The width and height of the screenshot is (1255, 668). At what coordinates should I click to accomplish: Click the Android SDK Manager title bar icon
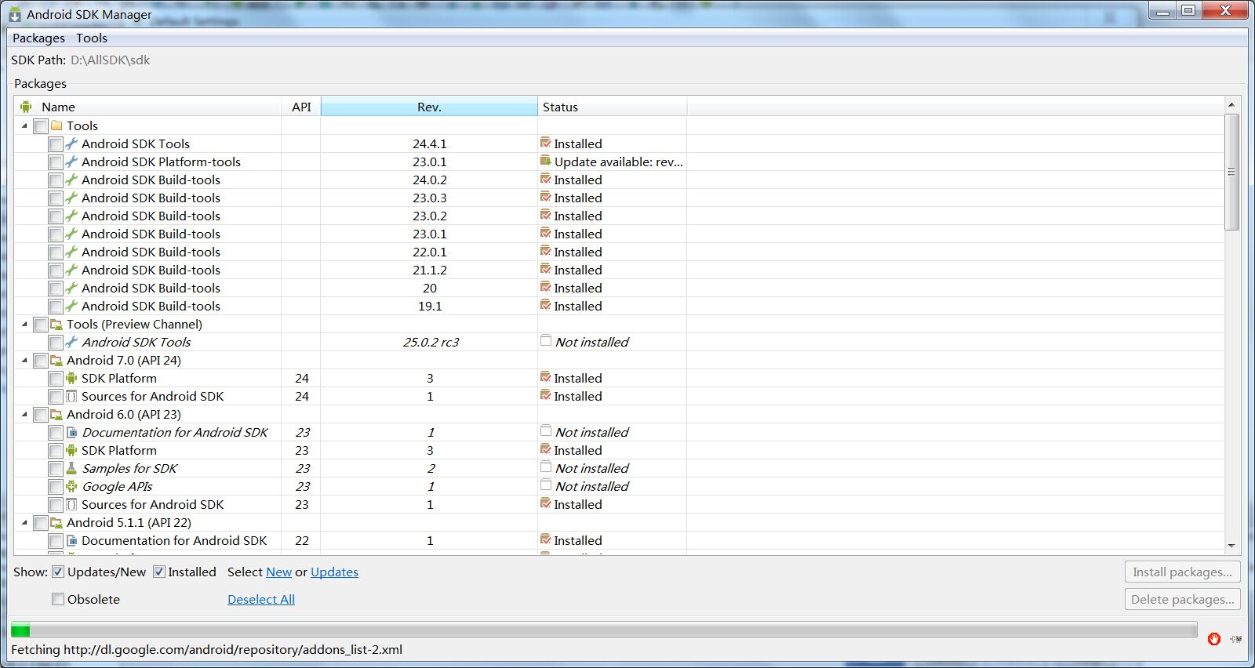pos(15,14)
